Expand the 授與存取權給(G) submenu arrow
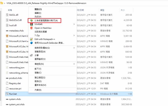Image resolution: width=168 pixels, height=106 pixels. 74,48
